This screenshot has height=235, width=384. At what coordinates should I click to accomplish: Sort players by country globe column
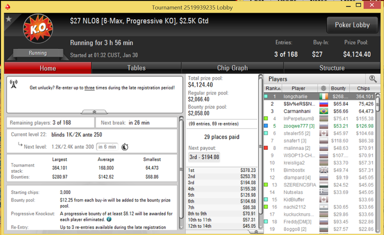(324, 88)
